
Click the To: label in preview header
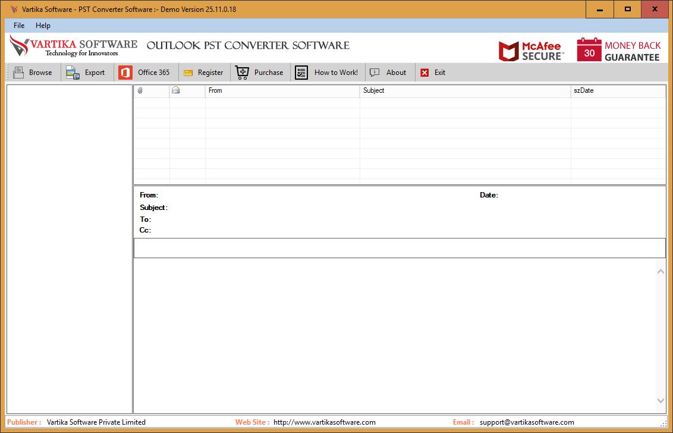(x=145, y=219)
